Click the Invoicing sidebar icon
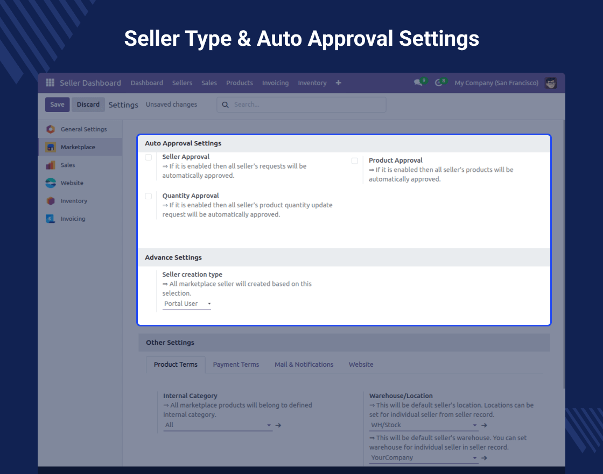Screen dimensions: 603x474 (x=51, y=219)
